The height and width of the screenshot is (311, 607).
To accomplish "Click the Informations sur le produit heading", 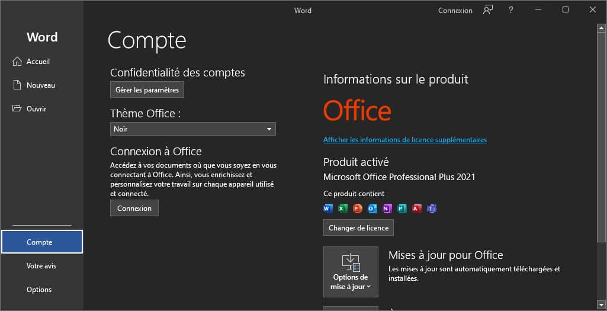I will [x=396, y=79].
